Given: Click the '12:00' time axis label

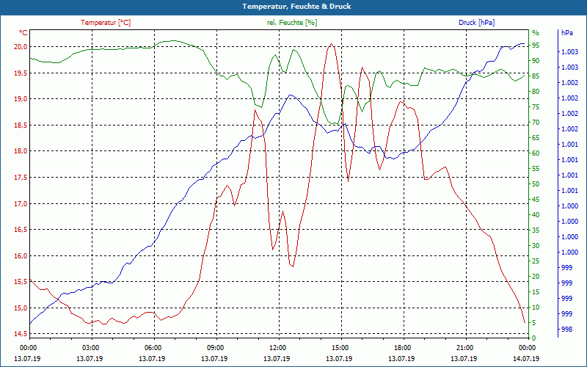Looking at the screenshot, I should point(277,347).
